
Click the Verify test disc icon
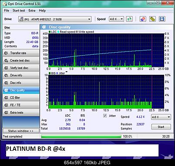pos(6,68)
